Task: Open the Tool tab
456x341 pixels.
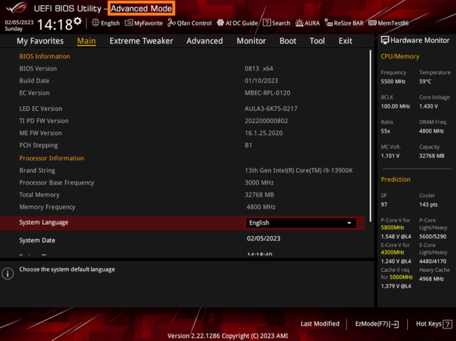Action: (x=317, y=41)
